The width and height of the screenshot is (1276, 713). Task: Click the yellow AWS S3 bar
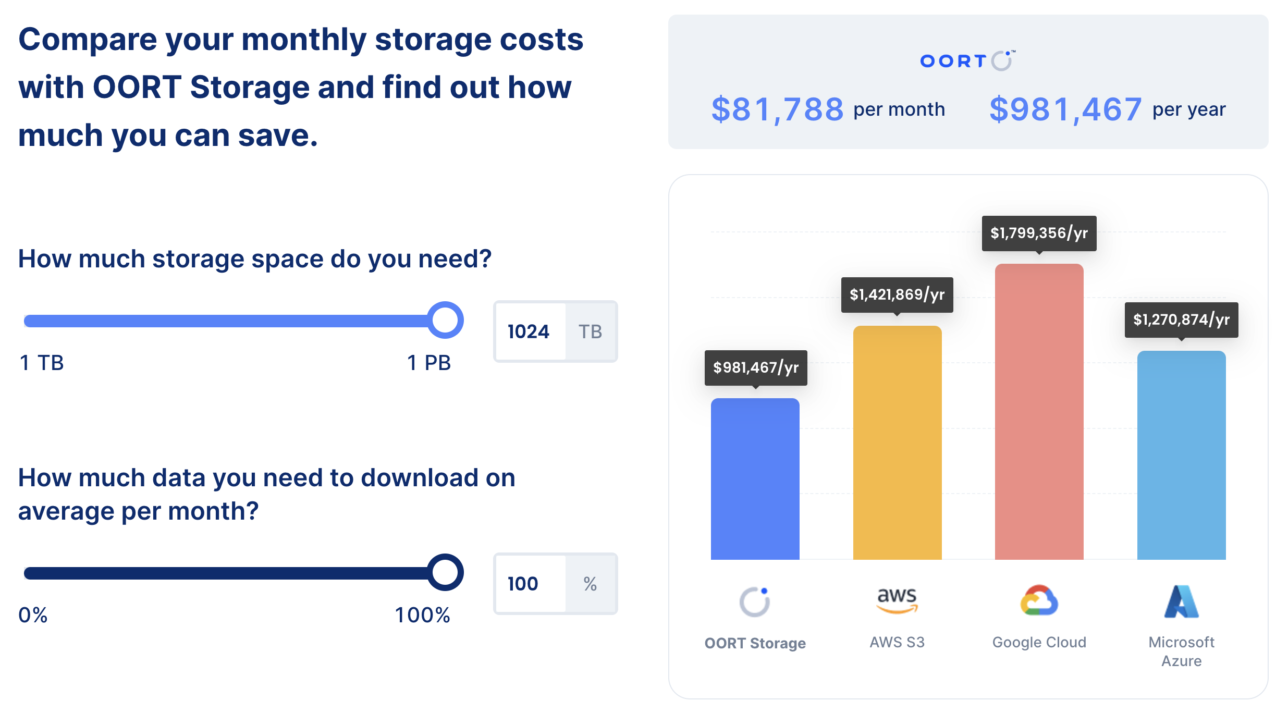897,443
